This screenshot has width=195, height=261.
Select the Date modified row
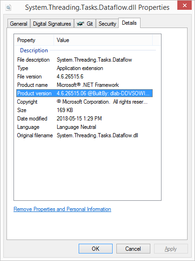click(x=84, y=119)
